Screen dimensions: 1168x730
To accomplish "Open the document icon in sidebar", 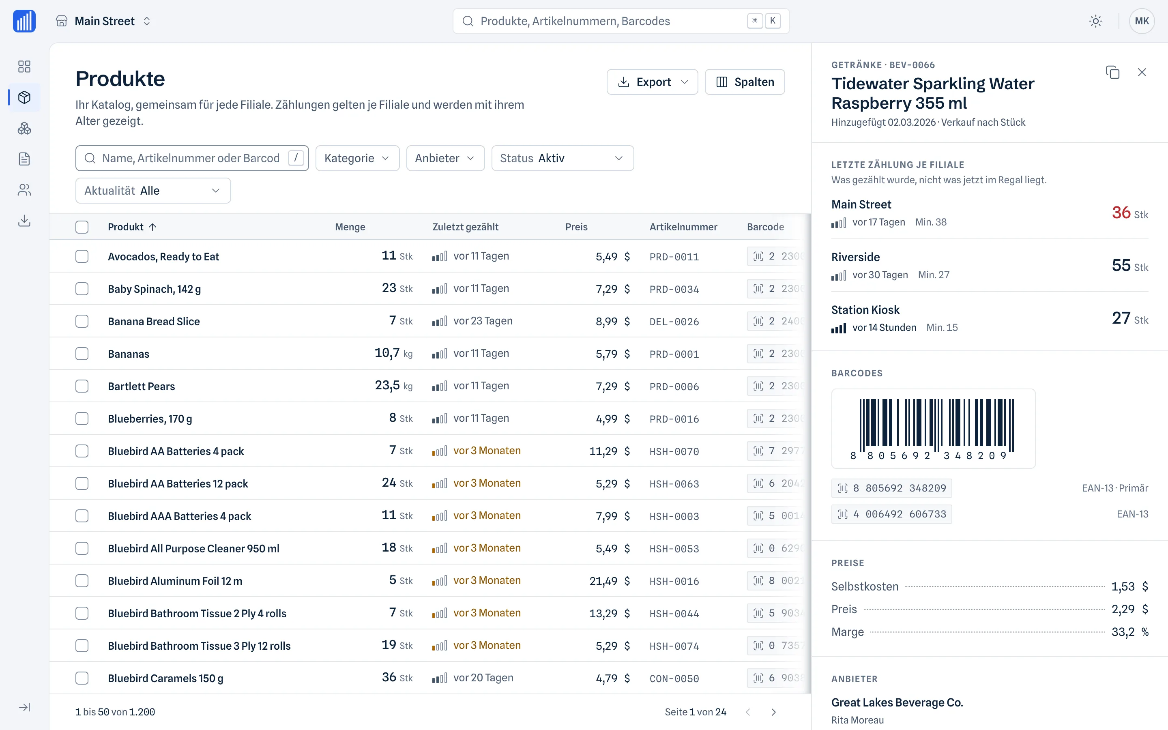I will (x=24, y=159).
